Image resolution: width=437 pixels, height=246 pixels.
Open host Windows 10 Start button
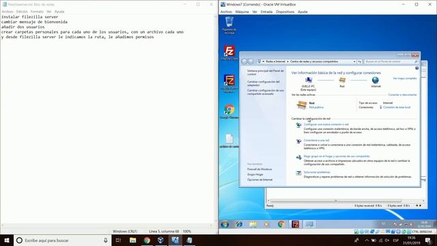coord(7,241)
